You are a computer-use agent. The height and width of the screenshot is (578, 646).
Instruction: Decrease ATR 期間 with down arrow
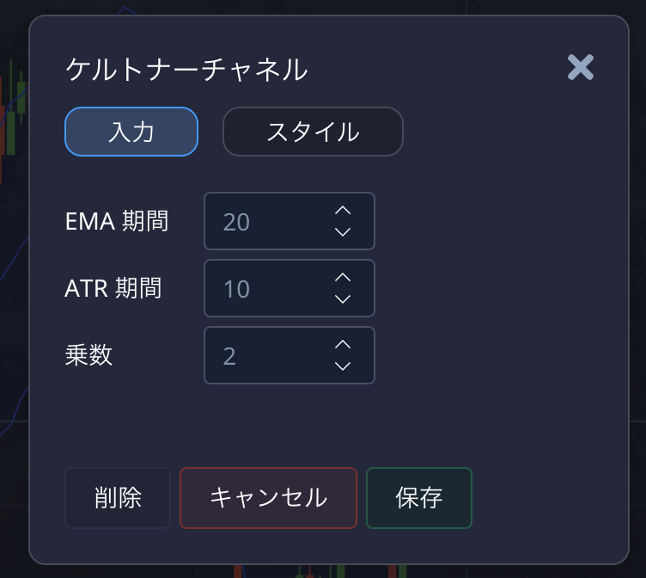click(x=343, y=299)
